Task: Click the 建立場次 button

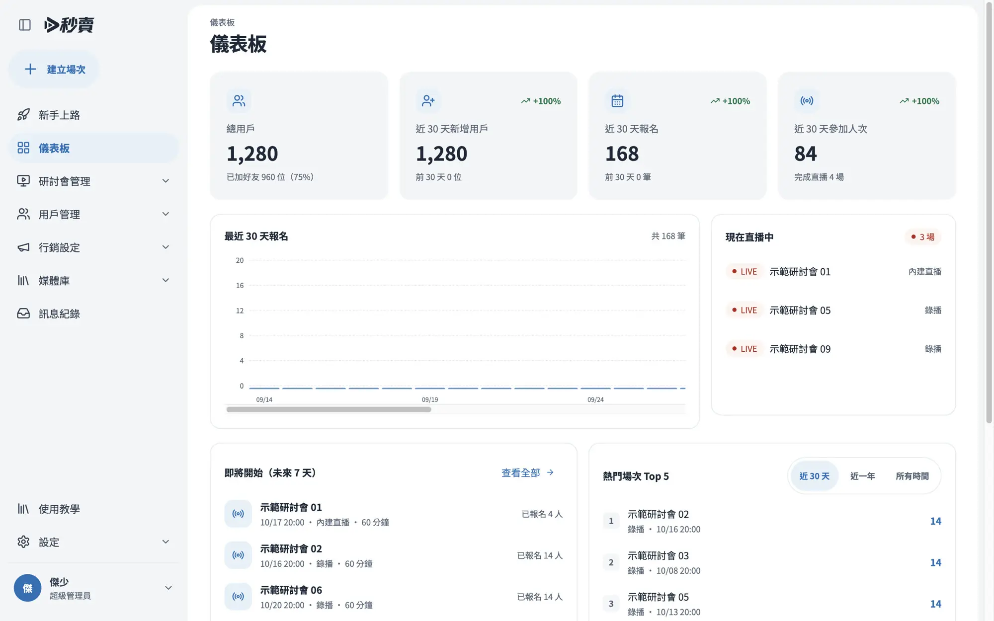Action: pos(54,69)
